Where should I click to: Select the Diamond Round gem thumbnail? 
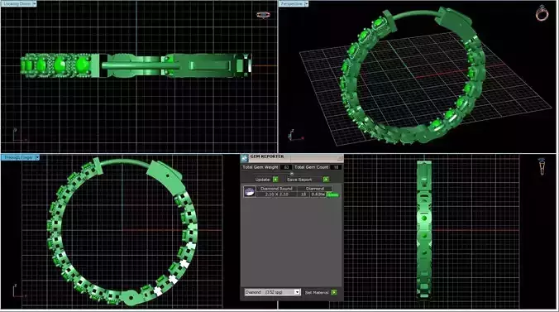coord(250,191)
